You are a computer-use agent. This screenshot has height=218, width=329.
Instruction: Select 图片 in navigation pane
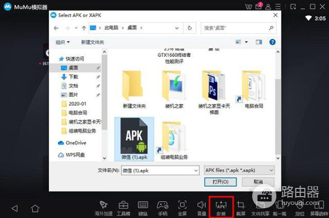point(73,95)
